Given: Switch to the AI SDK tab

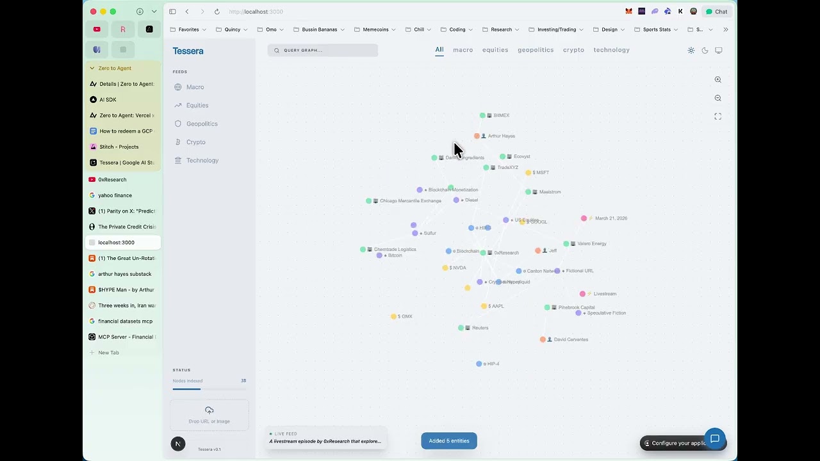Looking at the screenshot, I should [123, 100].
